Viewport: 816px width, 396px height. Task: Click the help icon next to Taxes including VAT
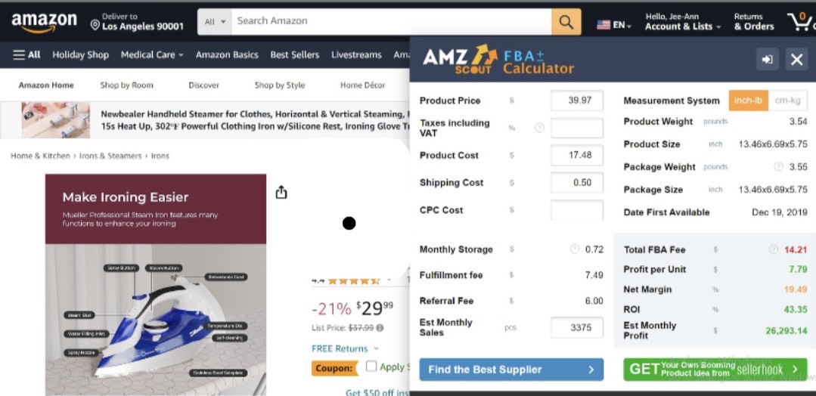click(539, 128)
